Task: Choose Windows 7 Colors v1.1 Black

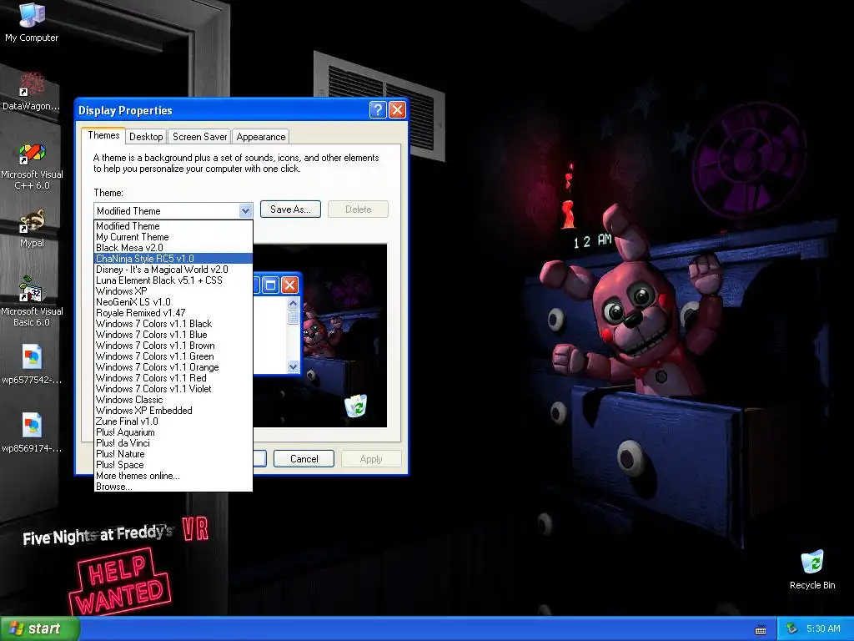Action: pyautogui.click(x=173, y=324)
